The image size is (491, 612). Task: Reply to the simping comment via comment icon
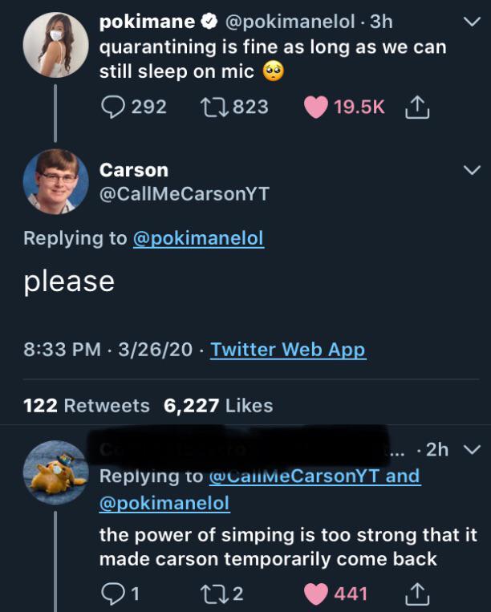point(112,594)
